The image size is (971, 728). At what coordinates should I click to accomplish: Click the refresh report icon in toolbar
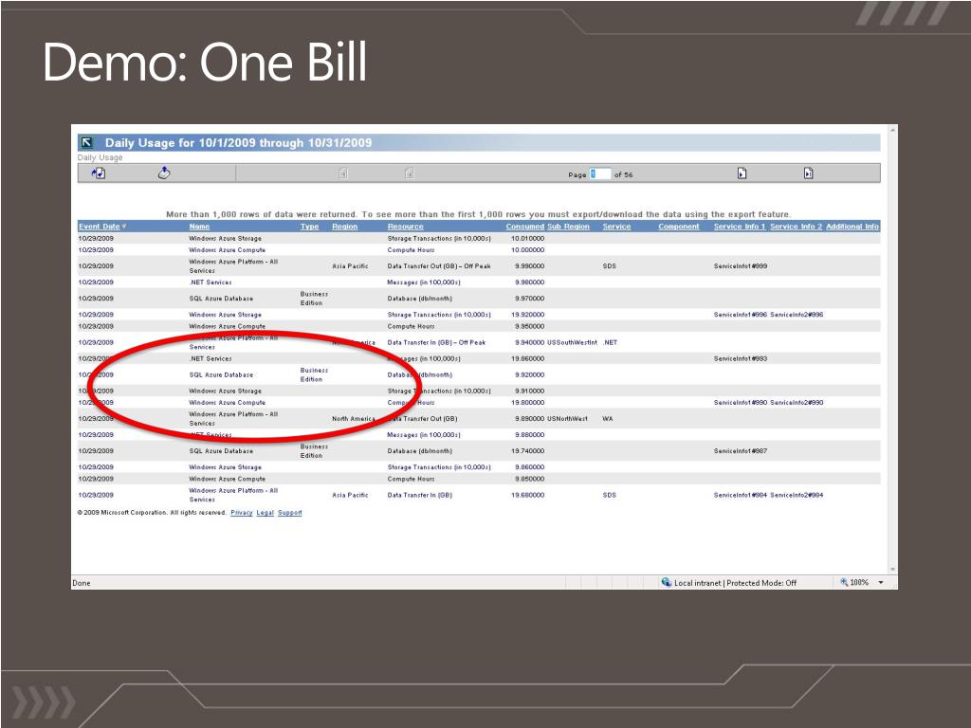click(x=99, y=173)
